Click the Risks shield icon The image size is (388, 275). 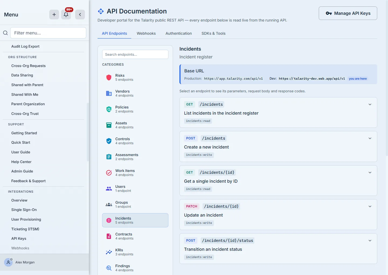click(x=109, y=77)
